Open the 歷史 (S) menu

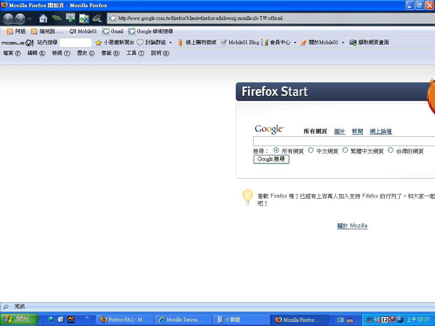[x=86, y=53]
